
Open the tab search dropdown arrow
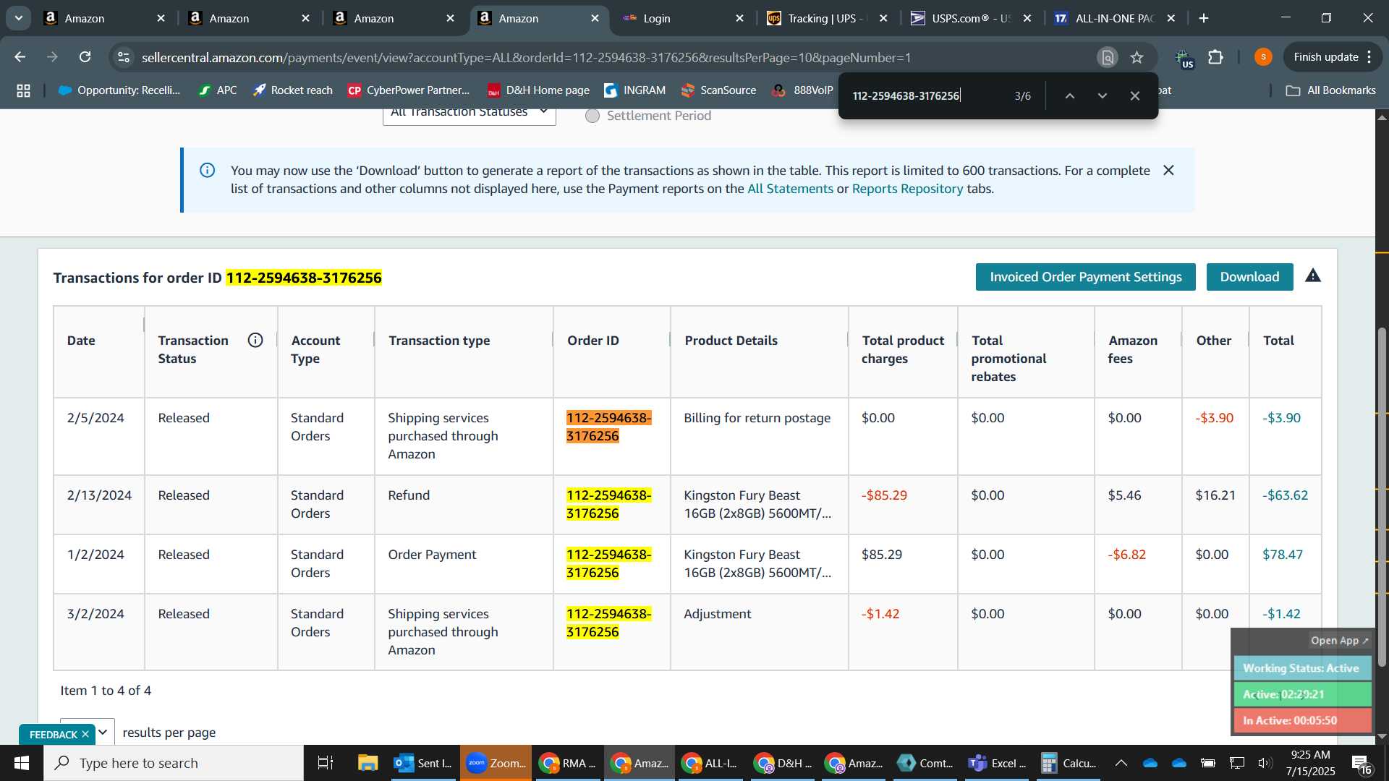(18, 18)
